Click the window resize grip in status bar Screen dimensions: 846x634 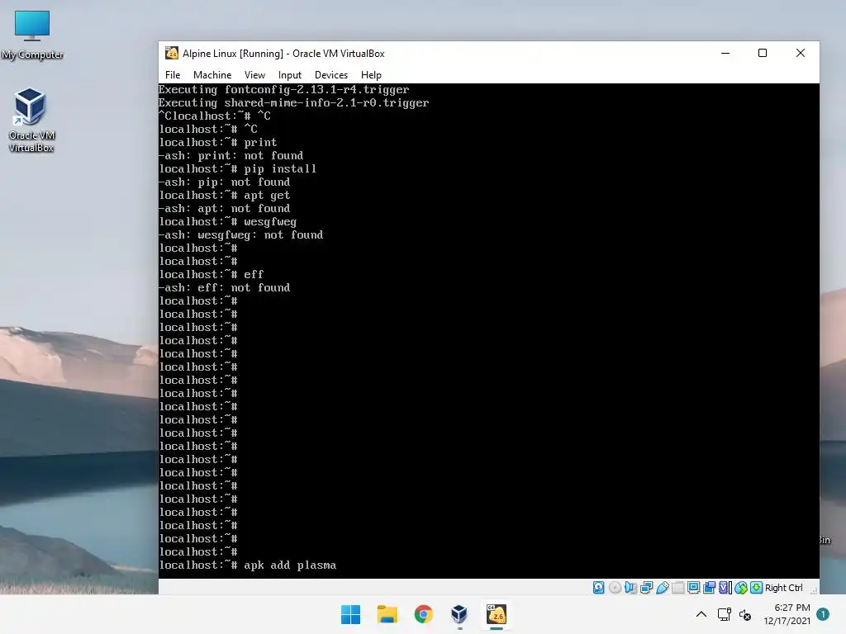(x=814, y=590)
